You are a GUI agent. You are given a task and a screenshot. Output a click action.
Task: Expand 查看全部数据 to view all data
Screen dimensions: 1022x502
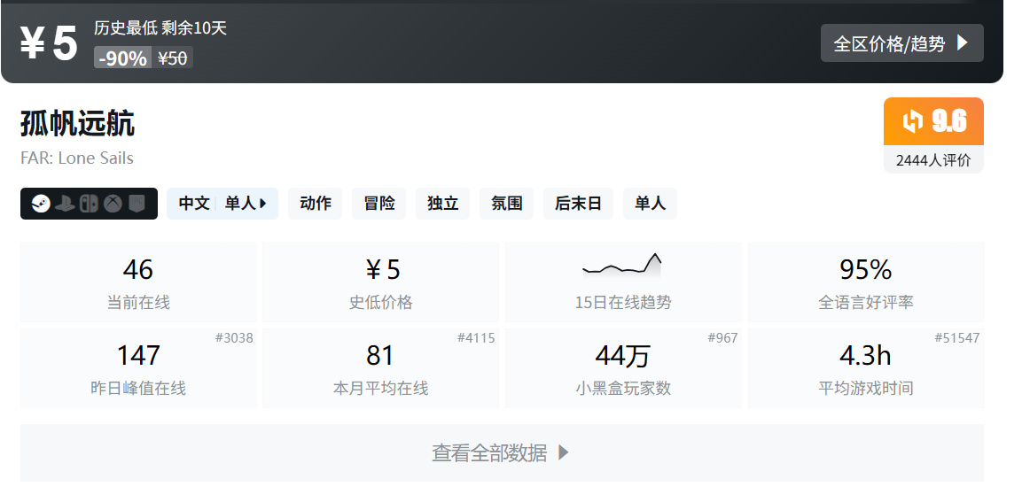coord(502,452)
